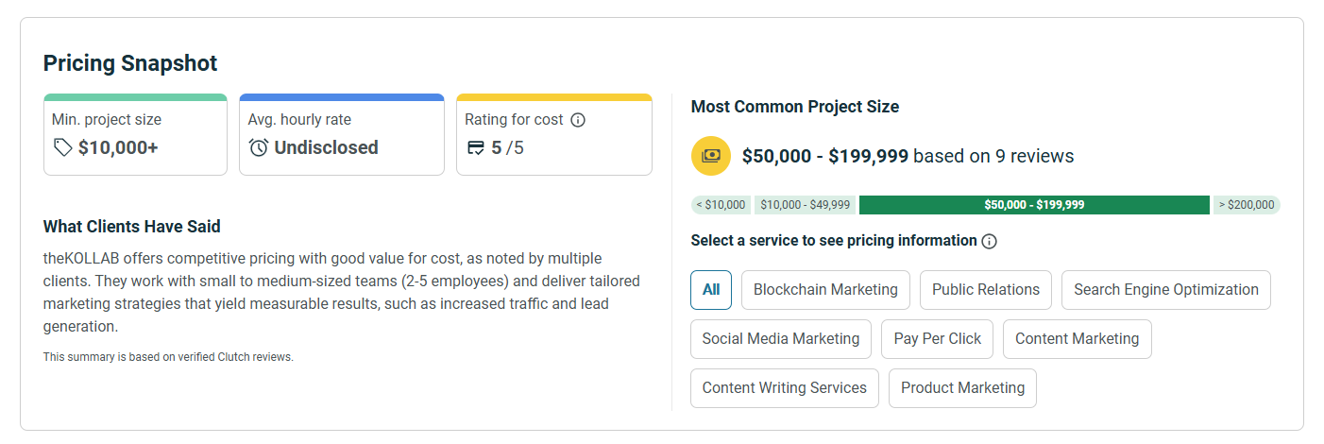Click the $10,000 - $49,999 bar segment
Screen dimensions: 1324x444
(805, 205)
